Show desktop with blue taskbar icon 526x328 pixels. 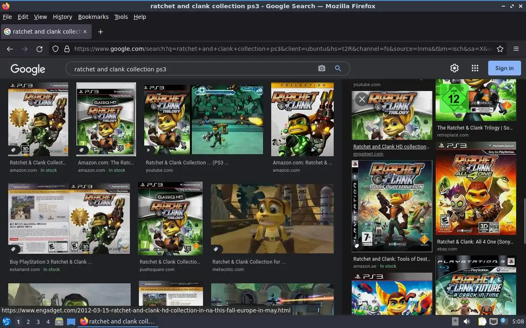click(71, 321)
